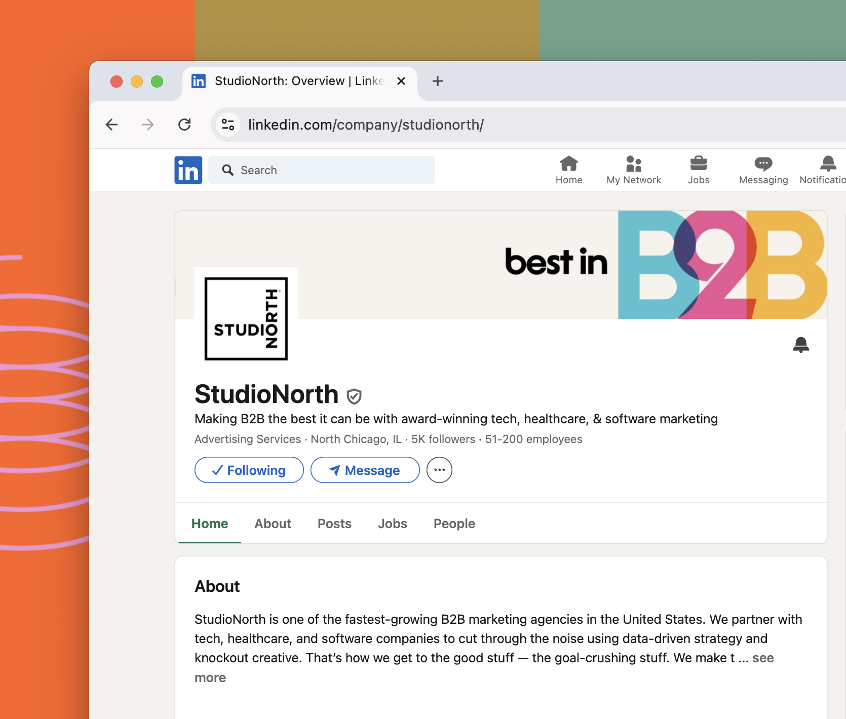Select the Home tab on company page

click(x=210, y=524)
